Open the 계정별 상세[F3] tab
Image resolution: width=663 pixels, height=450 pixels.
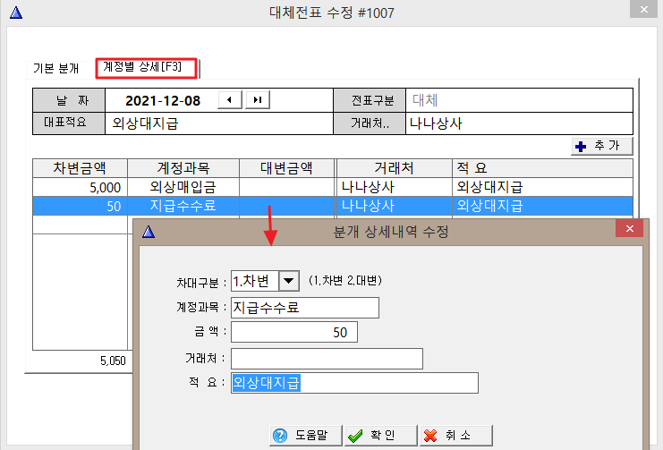coord(147,68)
